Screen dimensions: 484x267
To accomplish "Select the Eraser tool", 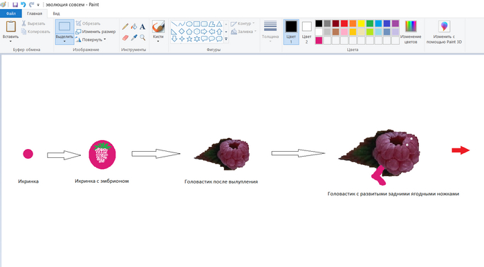I will point(125,37).
